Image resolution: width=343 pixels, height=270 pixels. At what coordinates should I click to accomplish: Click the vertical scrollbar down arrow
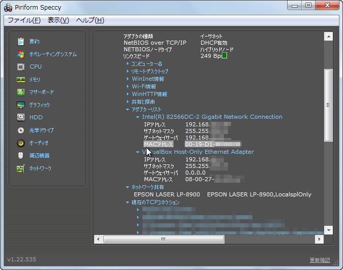pos(329,230)
